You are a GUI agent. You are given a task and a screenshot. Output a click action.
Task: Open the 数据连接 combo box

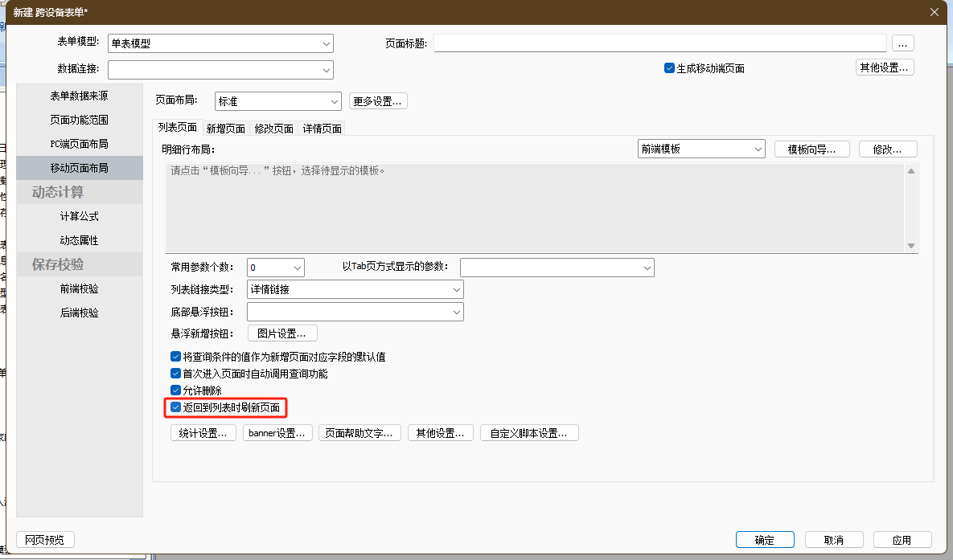click(x=326, y=70)
